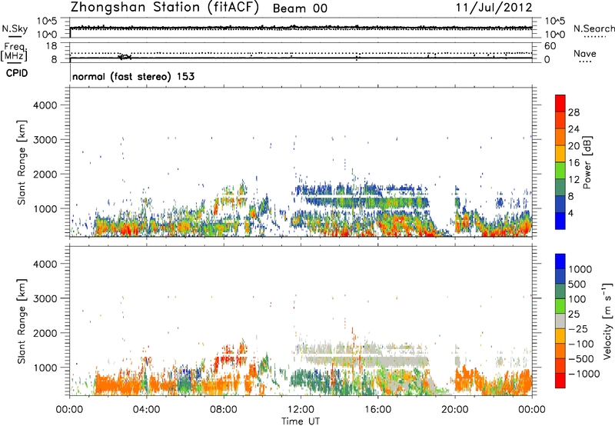Pick the red top segment of power colorbar

[560, 103]
